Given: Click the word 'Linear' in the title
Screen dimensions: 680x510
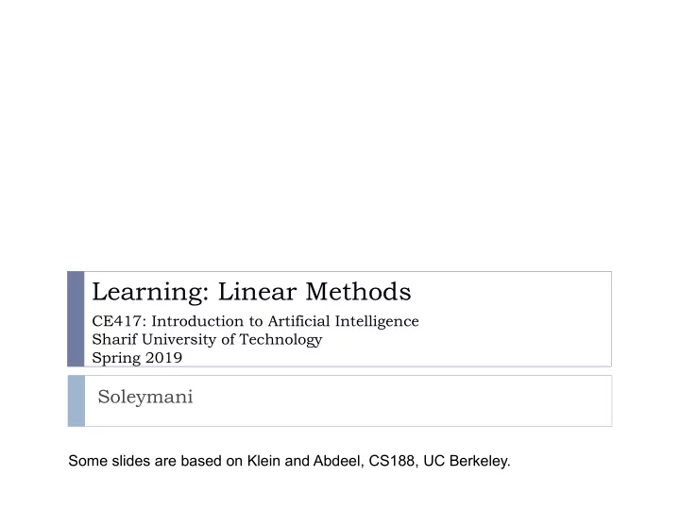Looking at the screenshot, I should tap(258, 292).
